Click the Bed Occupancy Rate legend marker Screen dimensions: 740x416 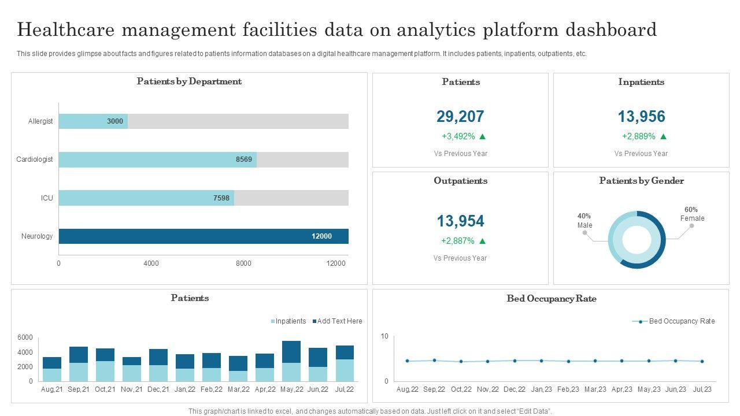[x=640, y=321]
